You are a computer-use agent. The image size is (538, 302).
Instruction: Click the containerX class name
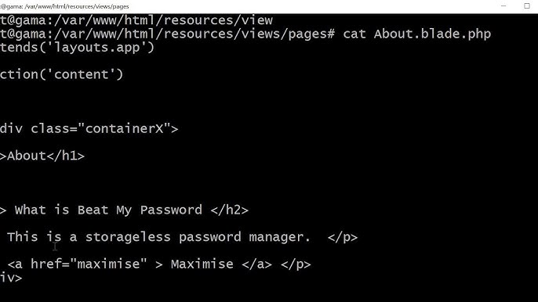tap(124, 129)
